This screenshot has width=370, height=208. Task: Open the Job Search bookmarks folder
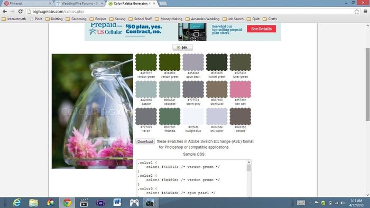[x=233, y=19]
